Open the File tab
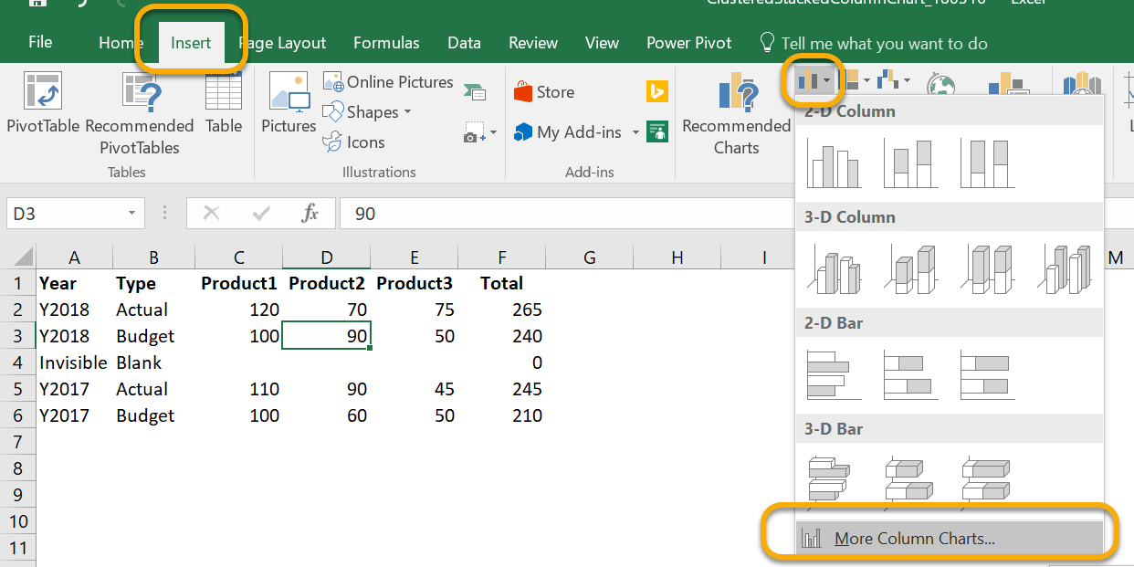Image resolution: width=1134 pixels, height=567 pixels. pyautogui.click(x=40, y=42)
